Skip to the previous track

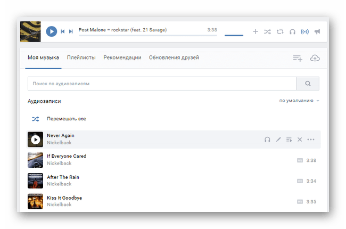(x=63, y=31)
